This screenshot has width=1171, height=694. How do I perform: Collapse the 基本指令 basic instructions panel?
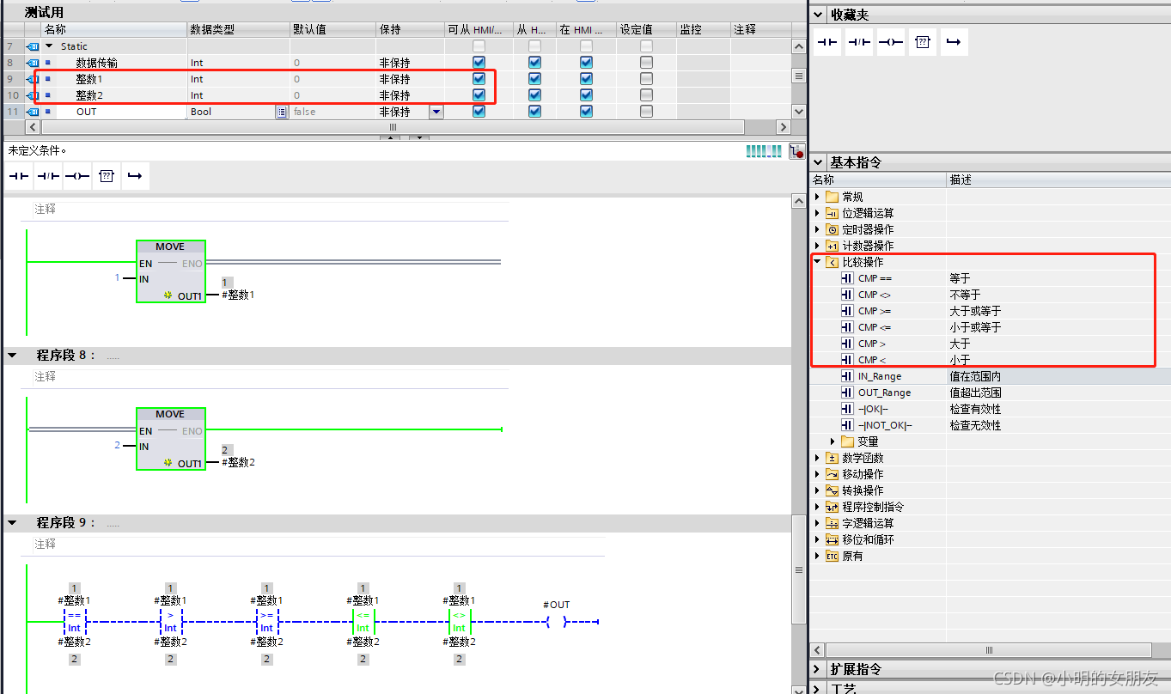point(818,162)
